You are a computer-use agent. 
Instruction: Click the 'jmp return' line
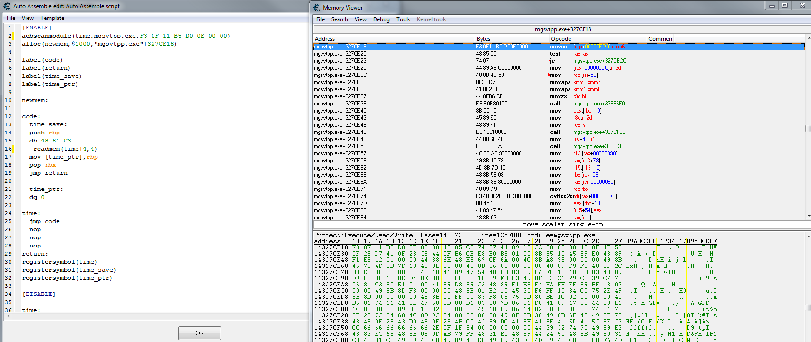point(48,173)
